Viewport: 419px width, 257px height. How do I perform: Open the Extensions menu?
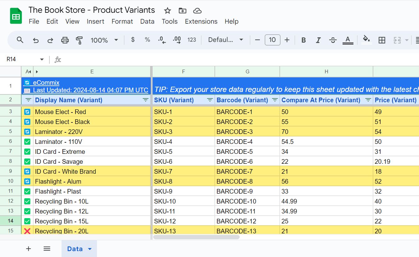click(201, 21)
